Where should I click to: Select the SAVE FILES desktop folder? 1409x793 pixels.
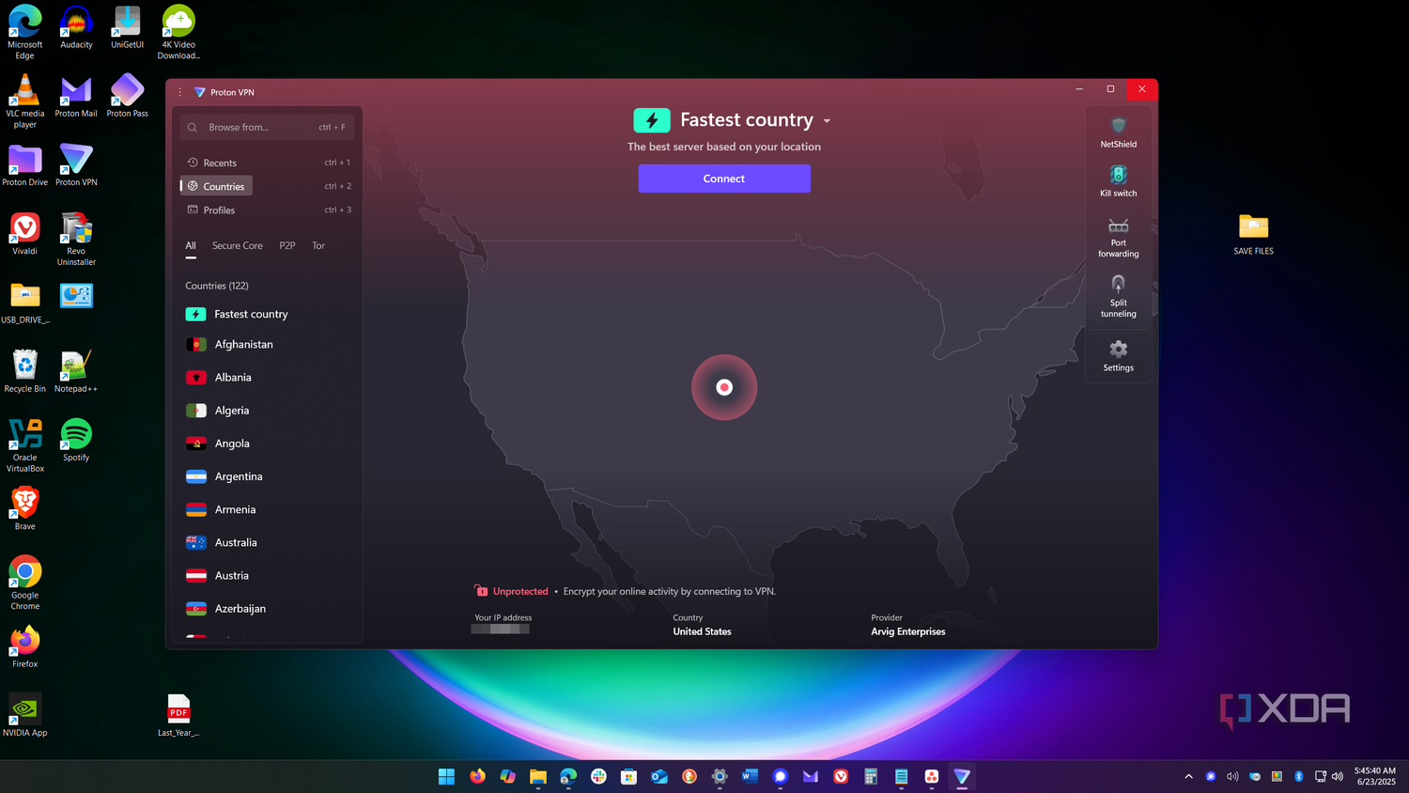click(x=1253, y=235)
